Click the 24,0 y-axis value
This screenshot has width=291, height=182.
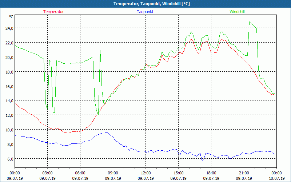[x=9, y=28]
